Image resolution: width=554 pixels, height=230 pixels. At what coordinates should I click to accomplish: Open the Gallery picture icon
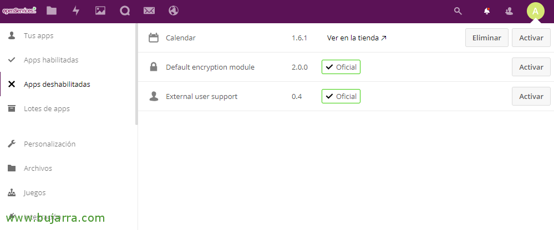coord(100,11)
